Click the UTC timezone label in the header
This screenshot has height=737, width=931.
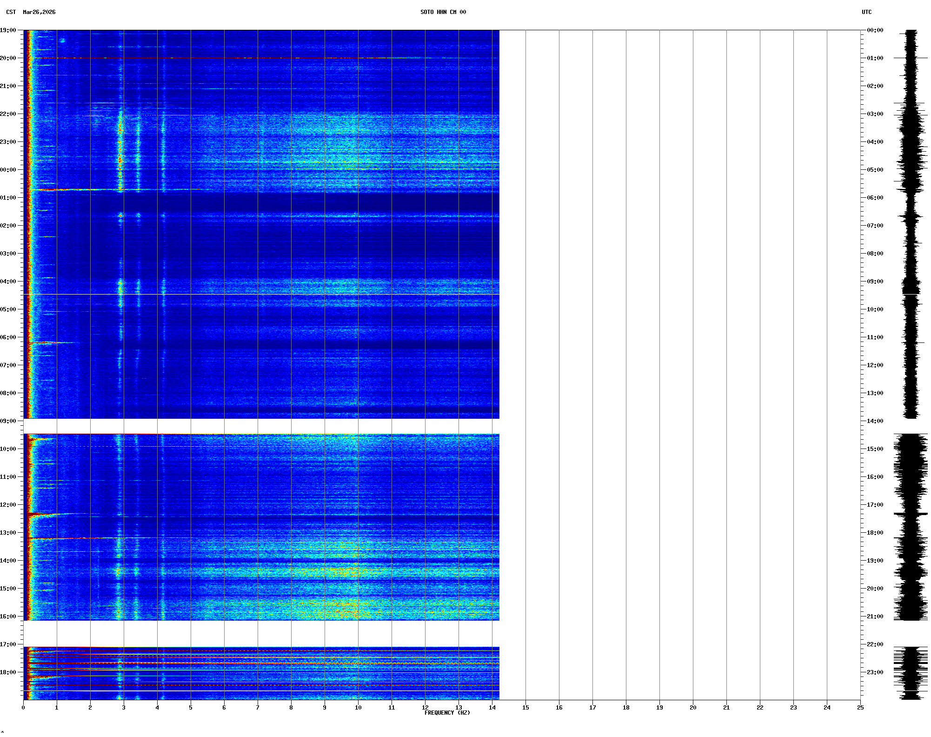[866, 12]
